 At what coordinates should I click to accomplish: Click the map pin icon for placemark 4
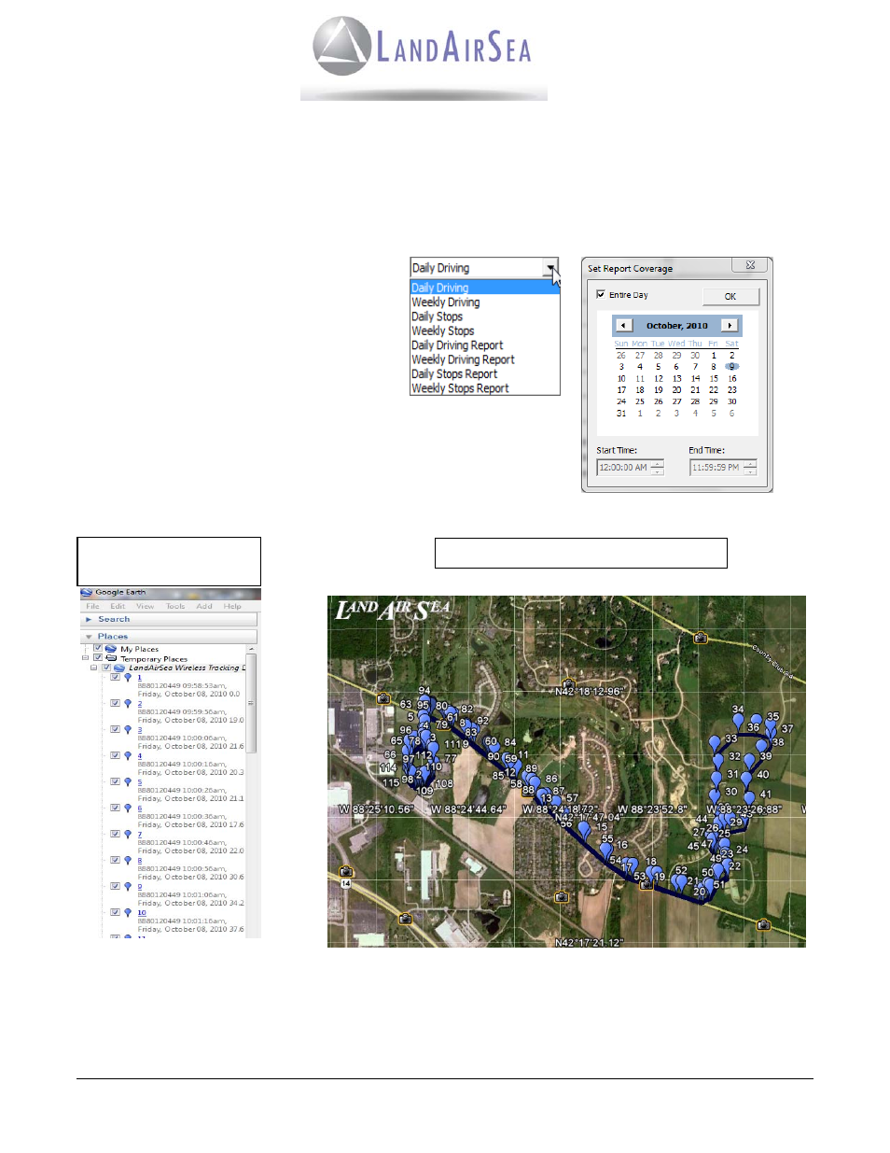pos(128,756)
